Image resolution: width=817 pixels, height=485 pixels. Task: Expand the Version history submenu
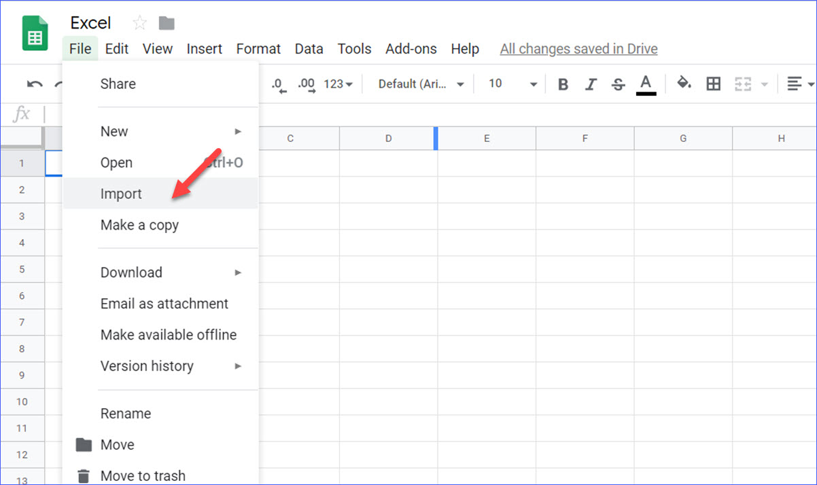(x=147, y=366)
